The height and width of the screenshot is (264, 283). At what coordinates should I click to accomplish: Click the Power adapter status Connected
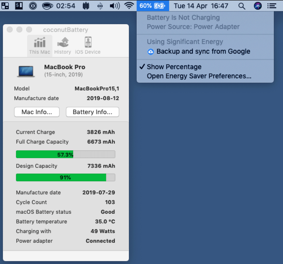[x=100, y=241]
